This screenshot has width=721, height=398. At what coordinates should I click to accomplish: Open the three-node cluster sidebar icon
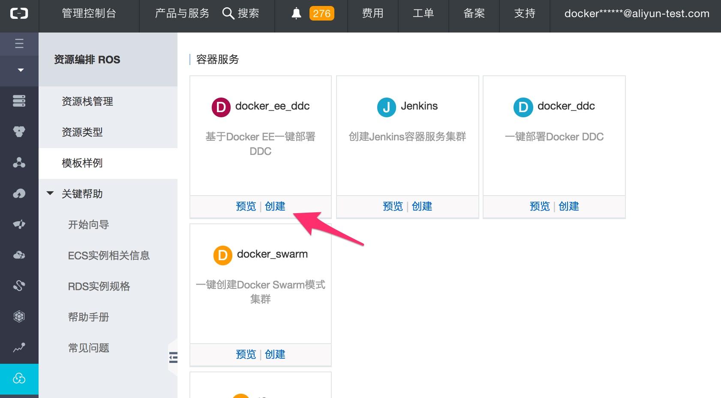pyautogui.click(x=19, y=162)
